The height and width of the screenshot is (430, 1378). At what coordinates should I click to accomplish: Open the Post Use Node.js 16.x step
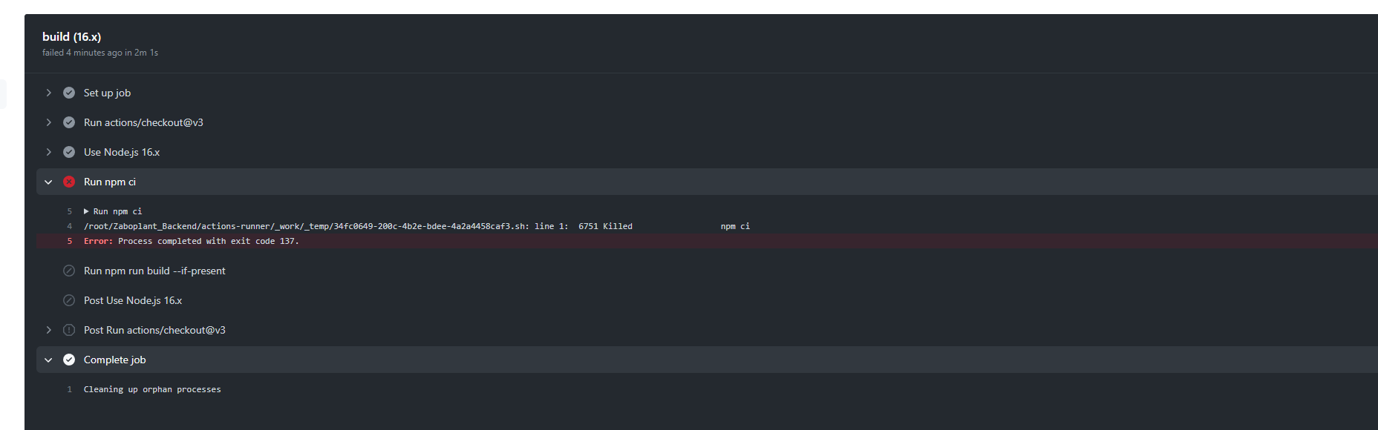click(x=133, y=300)
